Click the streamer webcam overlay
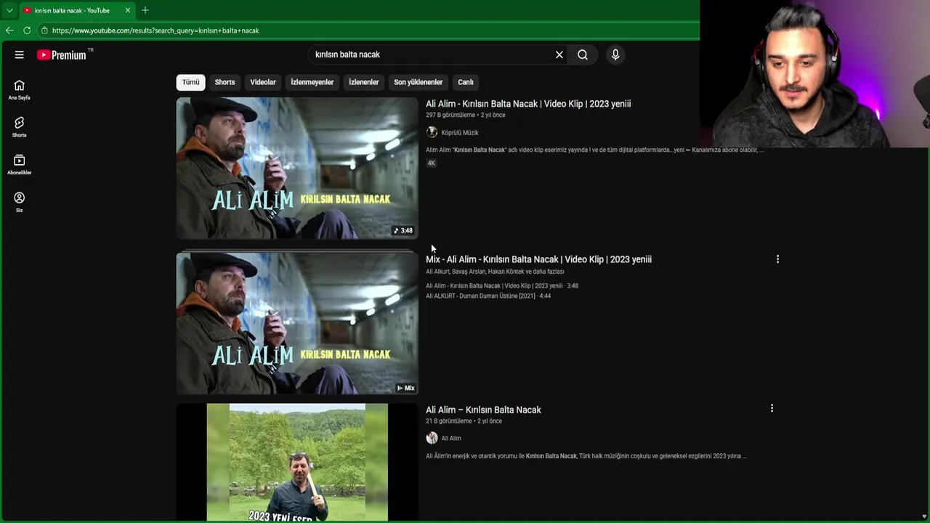930x523 pixels. [x=814, y=73]
